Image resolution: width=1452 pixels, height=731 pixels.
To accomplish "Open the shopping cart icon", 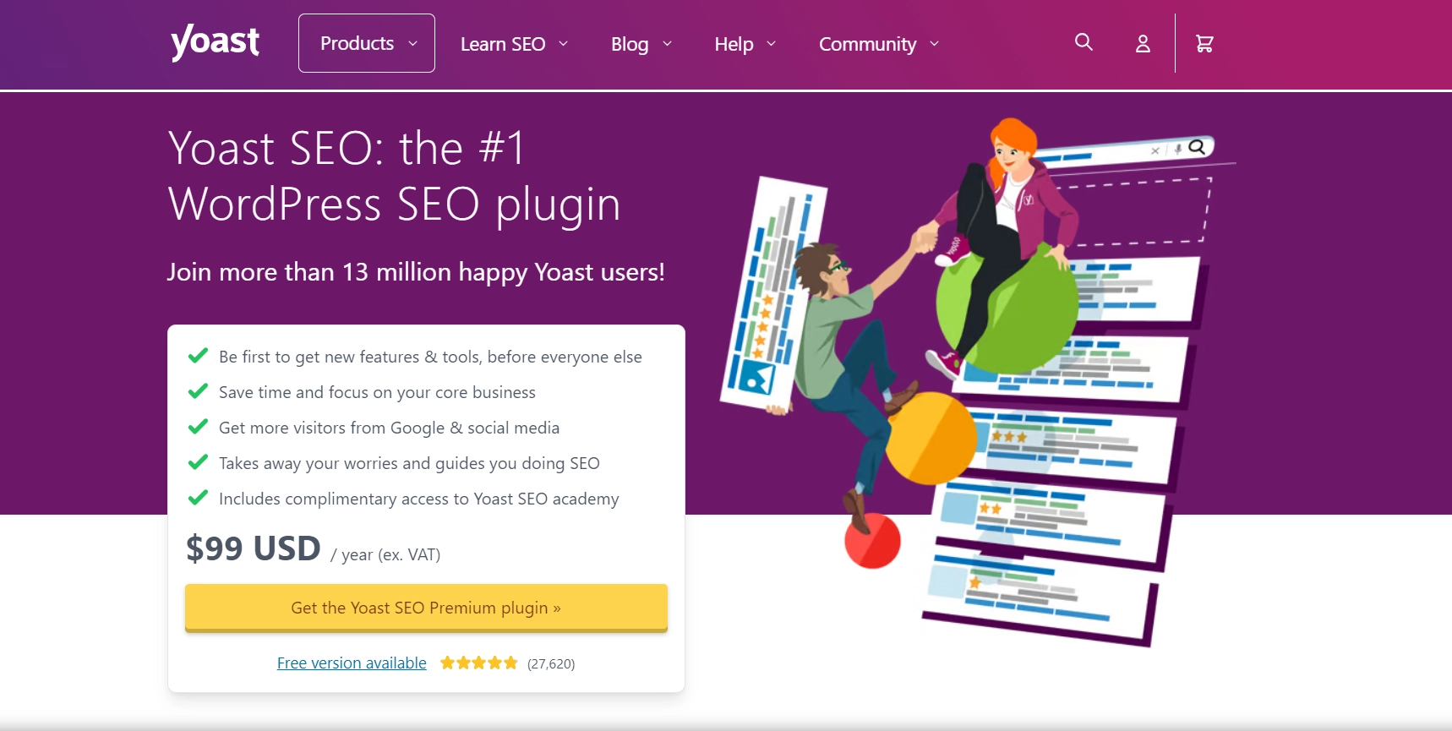I will (x=1204, y=43).
